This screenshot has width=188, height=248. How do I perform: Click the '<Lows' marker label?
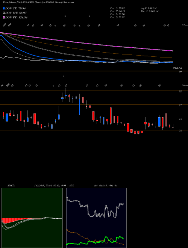pos(185,85)
